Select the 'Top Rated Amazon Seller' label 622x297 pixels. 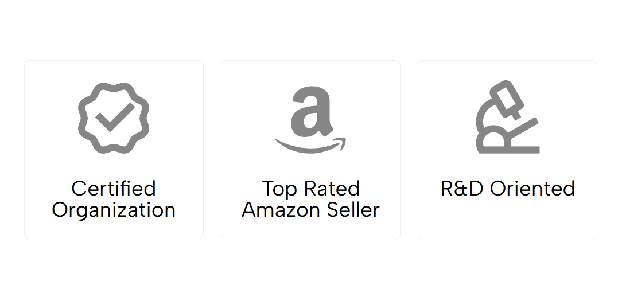click(310, 199)
